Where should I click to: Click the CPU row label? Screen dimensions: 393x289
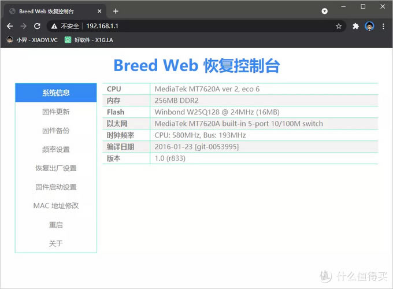point(114,89)
